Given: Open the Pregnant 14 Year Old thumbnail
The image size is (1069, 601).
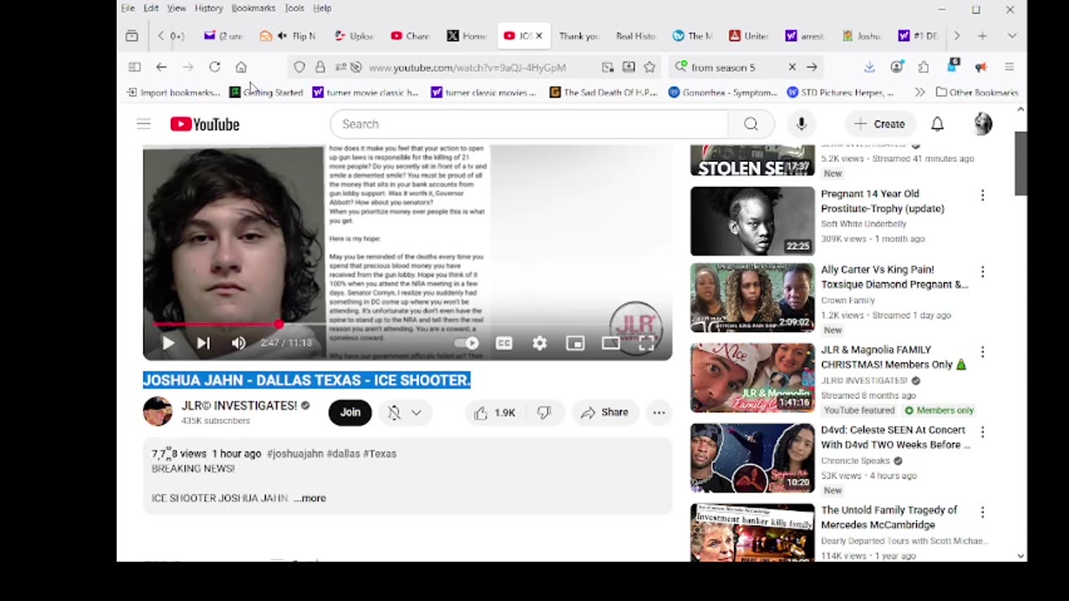Looking at the screenshot, I should coord(752,221).
